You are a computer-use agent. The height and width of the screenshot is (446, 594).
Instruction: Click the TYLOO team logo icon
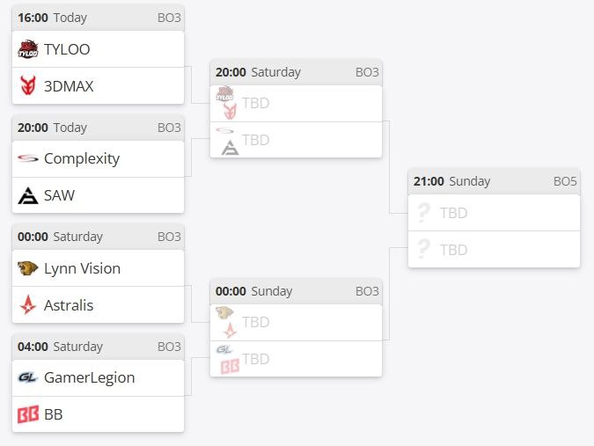pos(27,49)
